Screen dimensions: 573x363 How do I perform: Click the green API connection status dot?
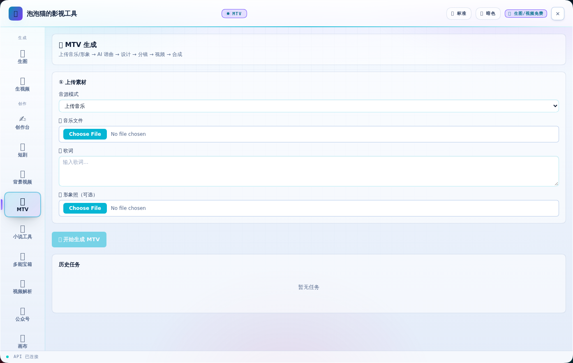[7, 357]
